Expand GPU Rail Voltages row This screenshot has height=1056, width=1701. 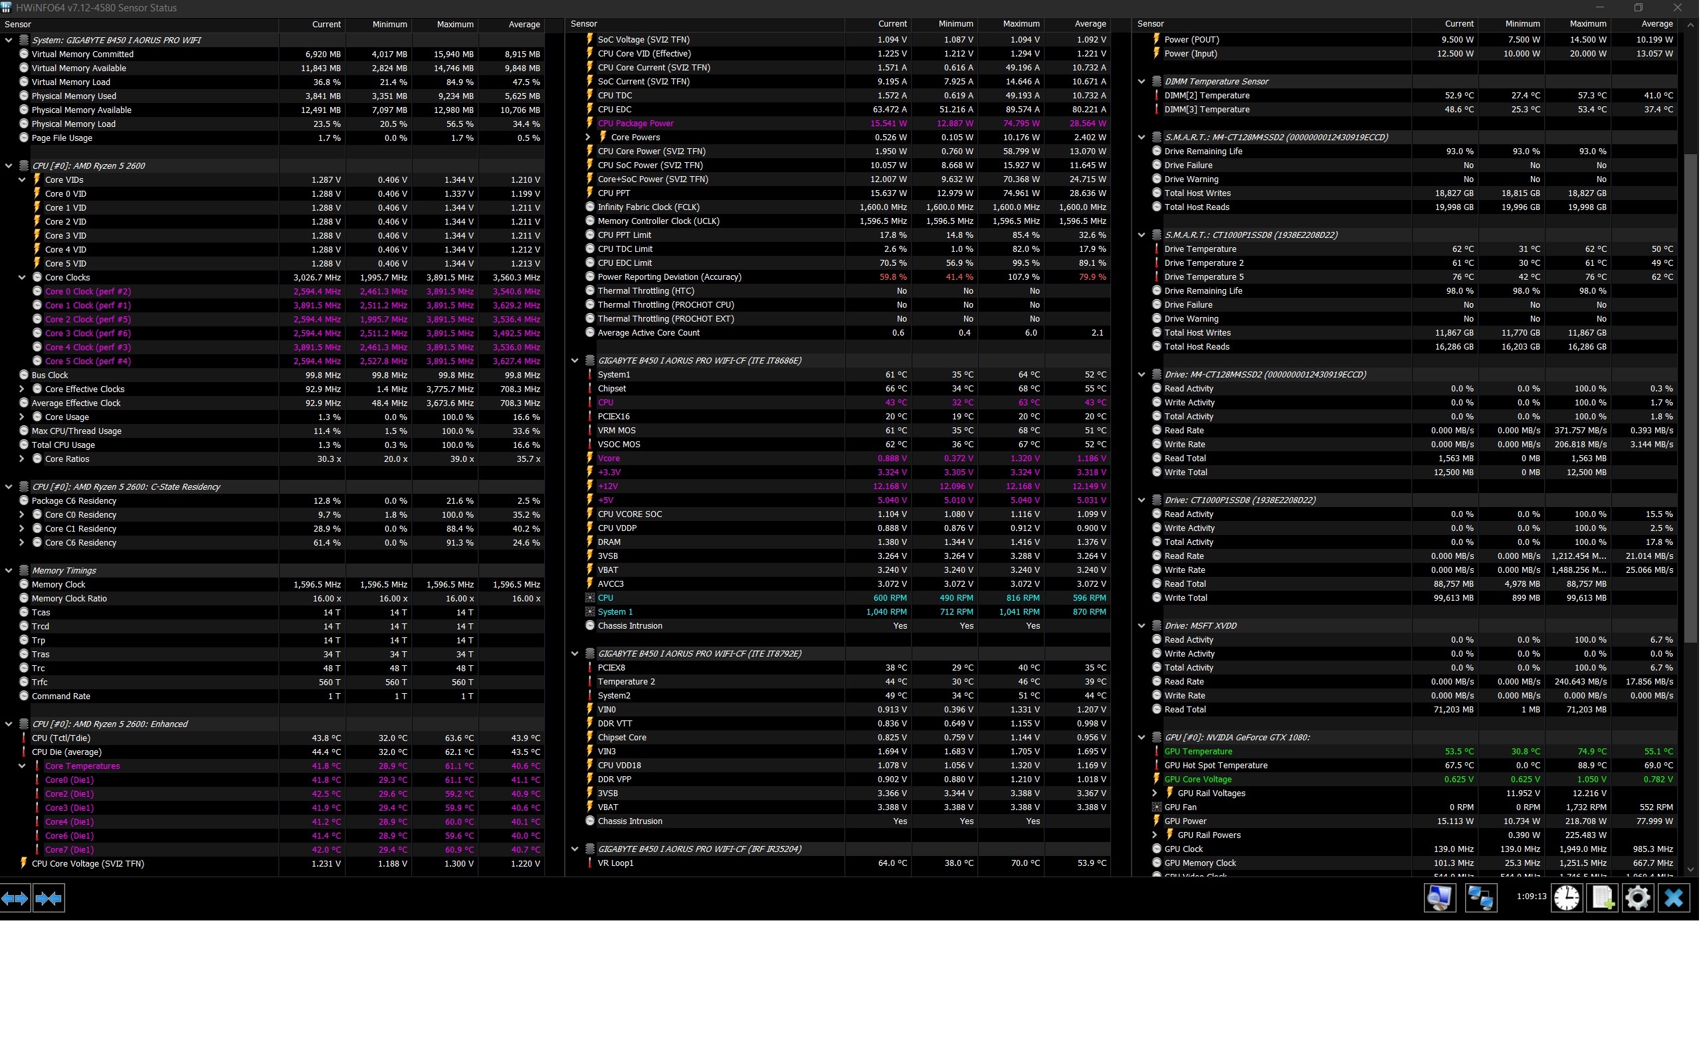(x=1155, y=793)
